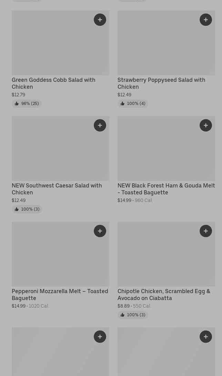Open Chipotle Chicken, Scrambled Egg & Avocado title
Image resolution: width=222 pixels, height=376 pixels.
click(164, 295)
